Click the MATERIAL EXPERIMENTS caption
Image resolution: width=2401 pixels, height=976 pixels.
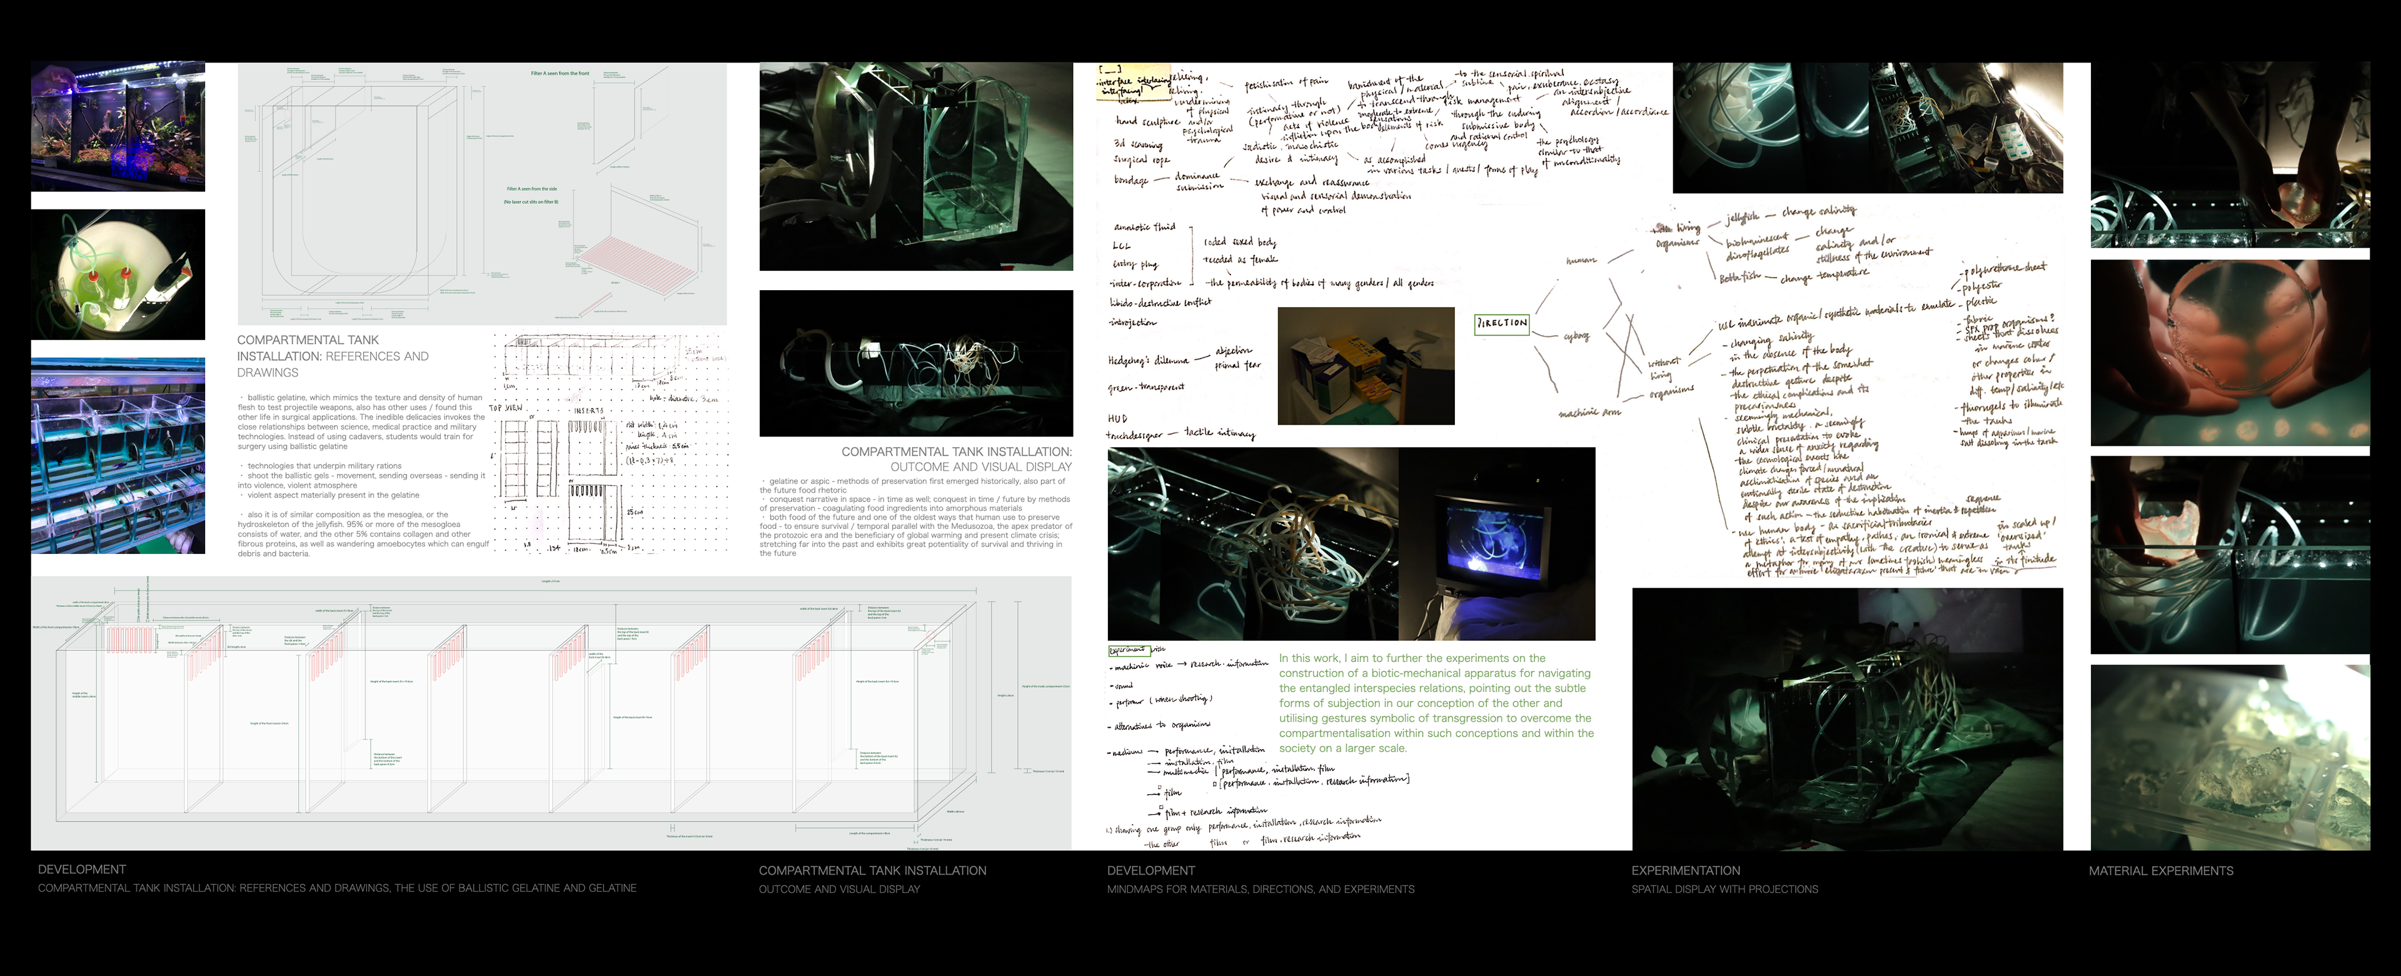[2160, 871]
